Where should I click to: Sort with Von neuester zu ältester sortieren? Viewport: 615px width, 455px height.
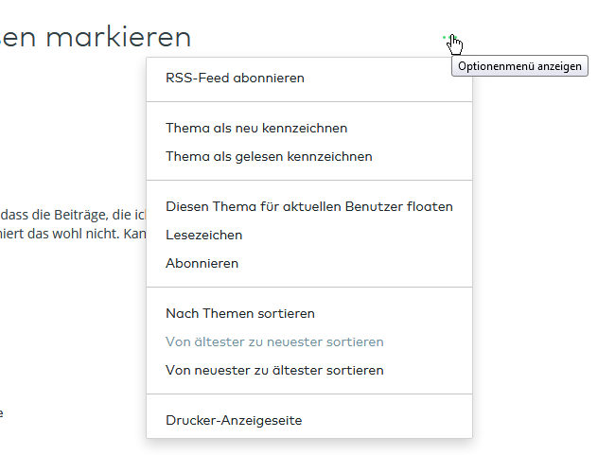pos(274,370)
